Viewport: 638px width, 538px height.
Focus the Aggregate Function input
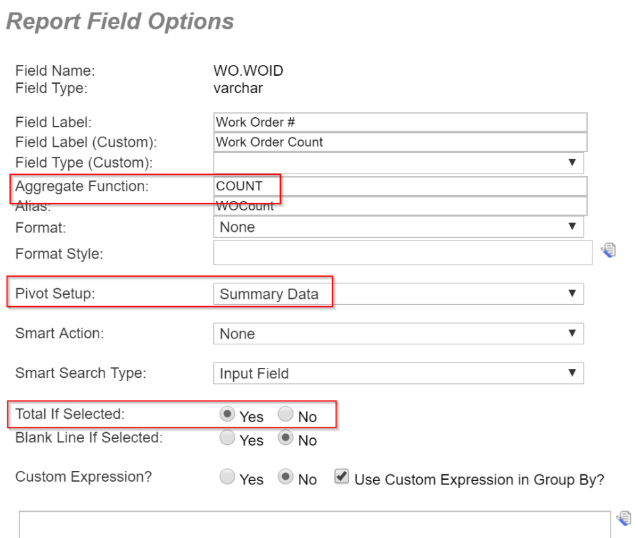pyautogui.click(x=399, y=186)
